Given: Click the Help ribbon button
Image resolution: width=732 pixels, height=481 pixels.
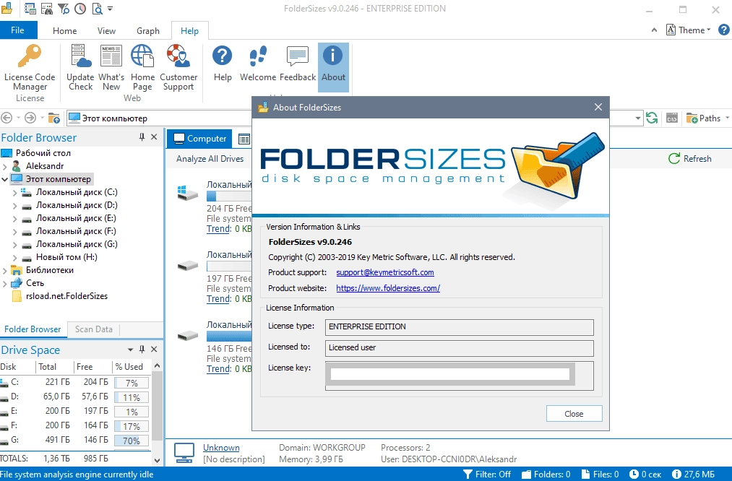Looking at the screenshot, I should [x=223, y=63].
